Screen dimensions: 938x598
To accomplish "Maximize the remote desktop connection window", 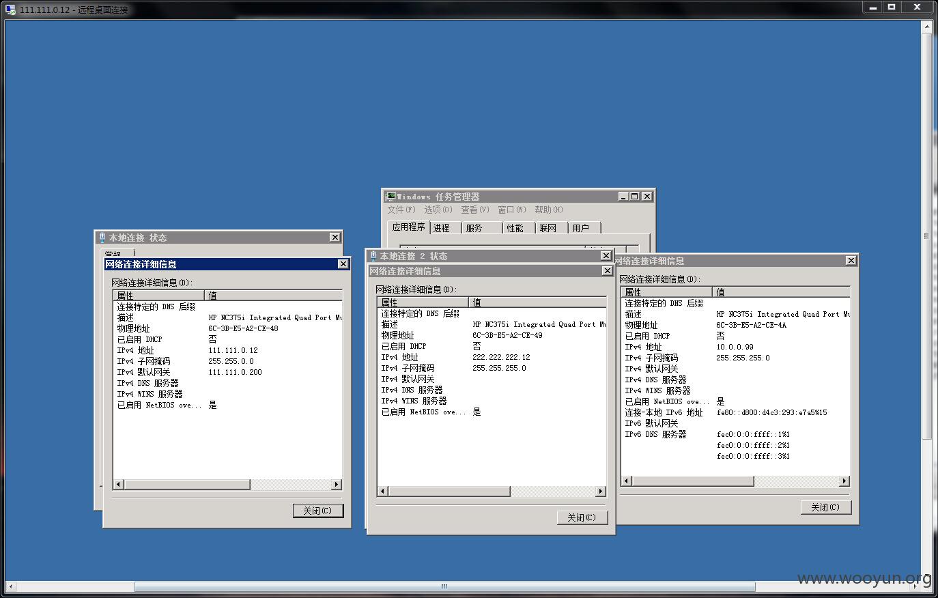I will [892, 7].
